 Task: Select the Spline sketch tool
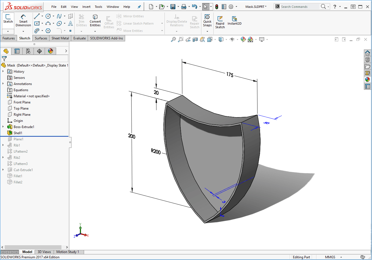click(x=59, y=16)
